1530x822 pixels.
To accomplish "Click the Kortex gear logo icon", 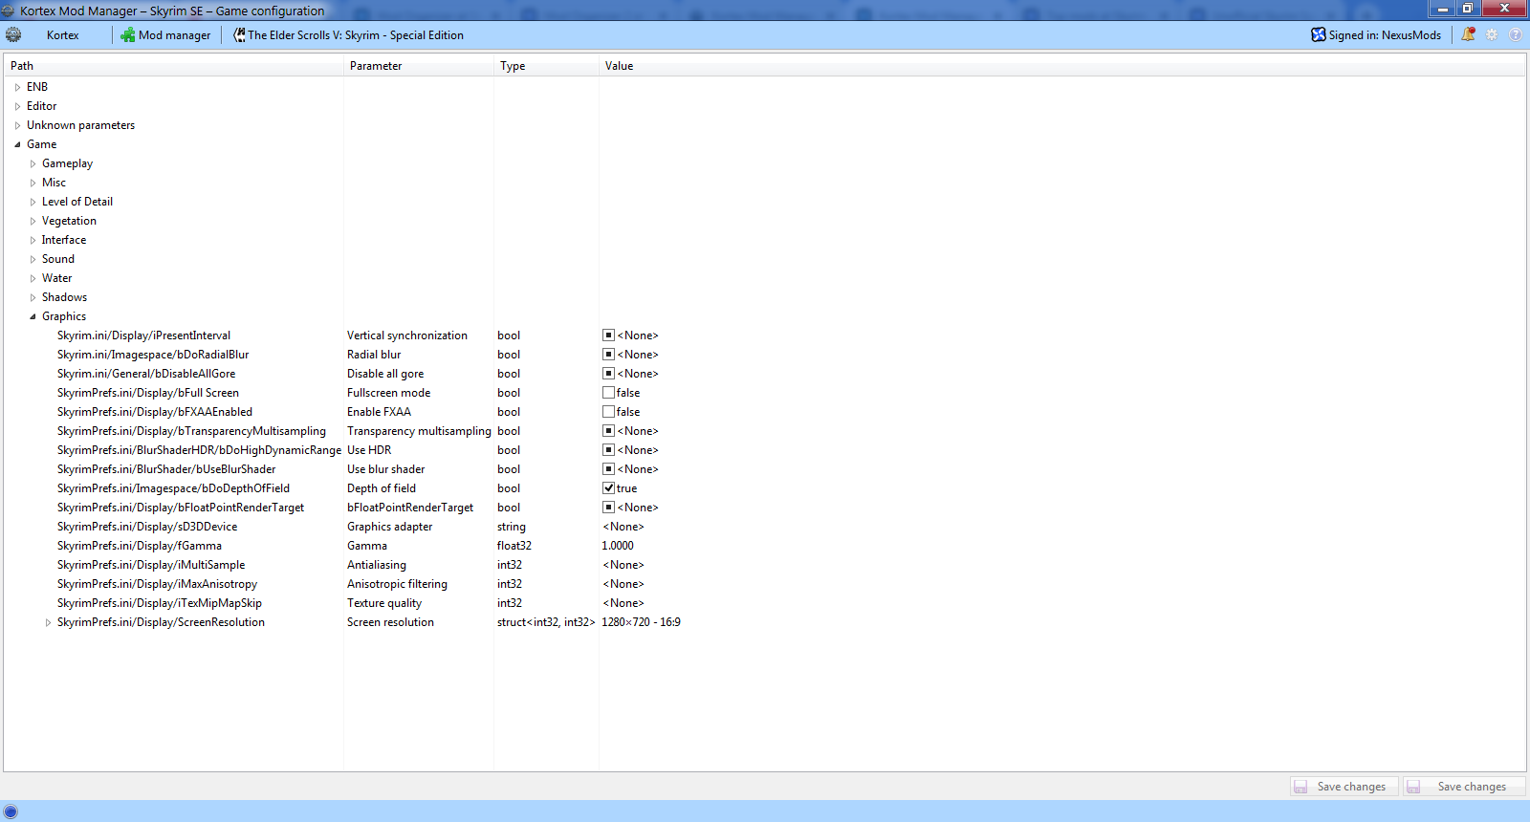I will pyautogui.click(x=13, y=34).
